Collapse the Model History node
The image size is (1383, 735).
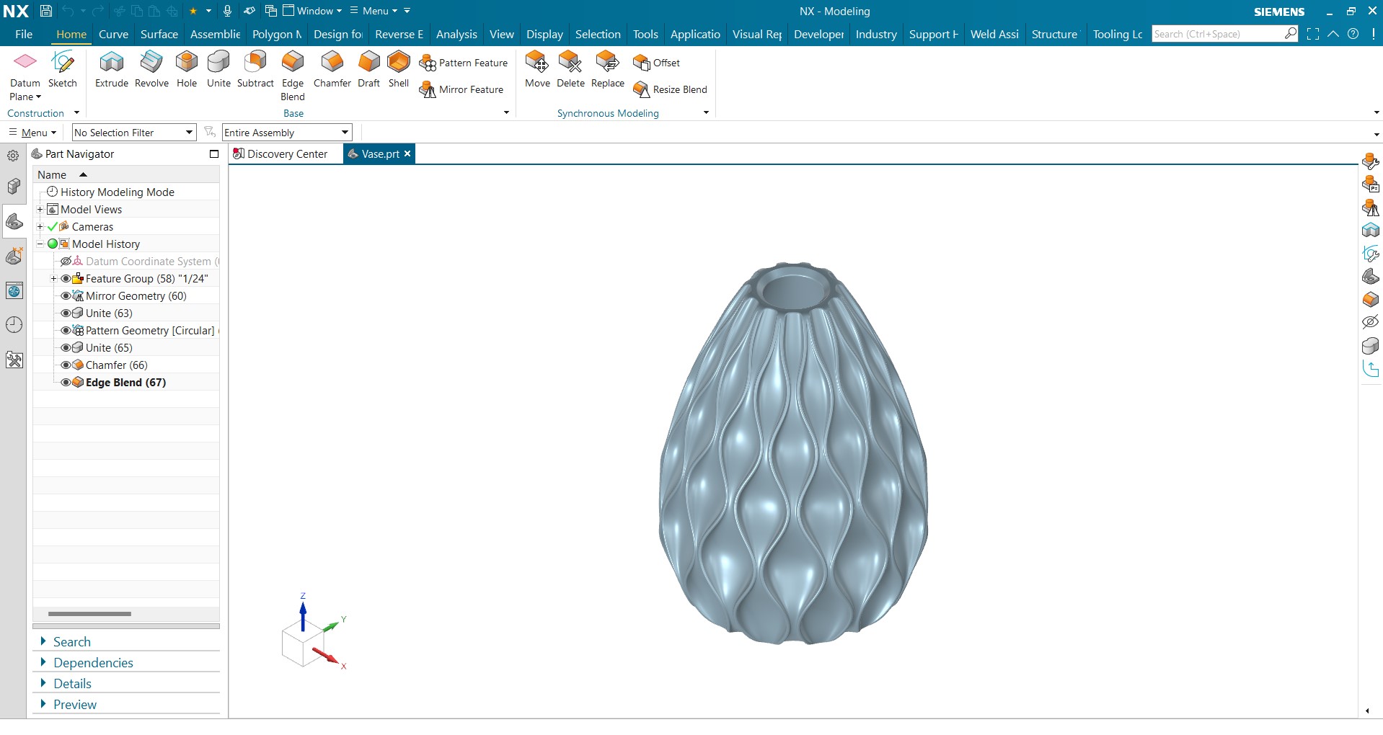coord(40,244)
